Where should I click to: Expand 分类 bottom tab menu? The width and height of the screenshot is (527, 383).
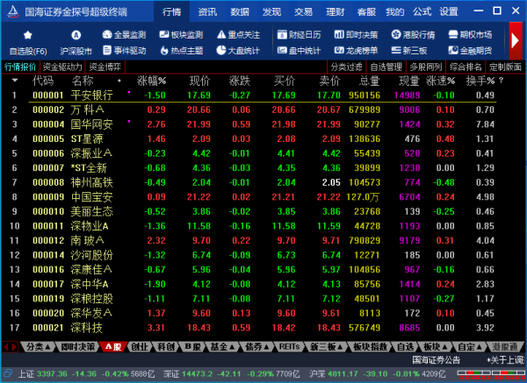point(39,347)
